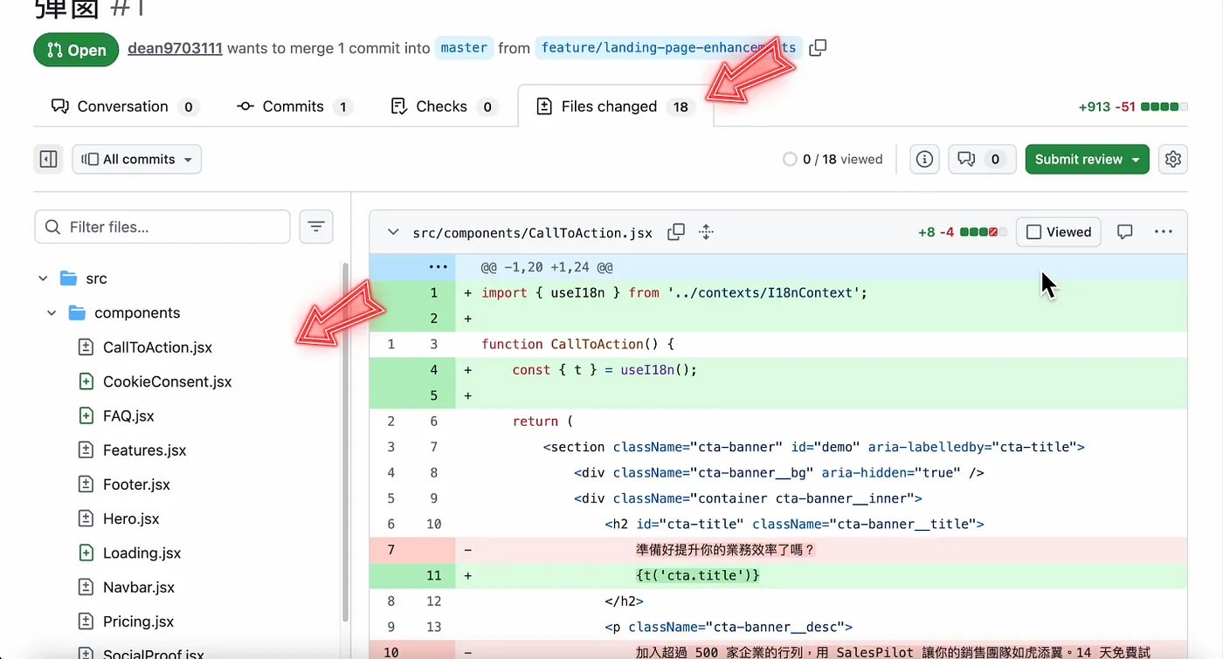The height and width of the screenshot is (659, 1223).
Task: Collapse the src folder in file tree
Action: tap(44, 278)
